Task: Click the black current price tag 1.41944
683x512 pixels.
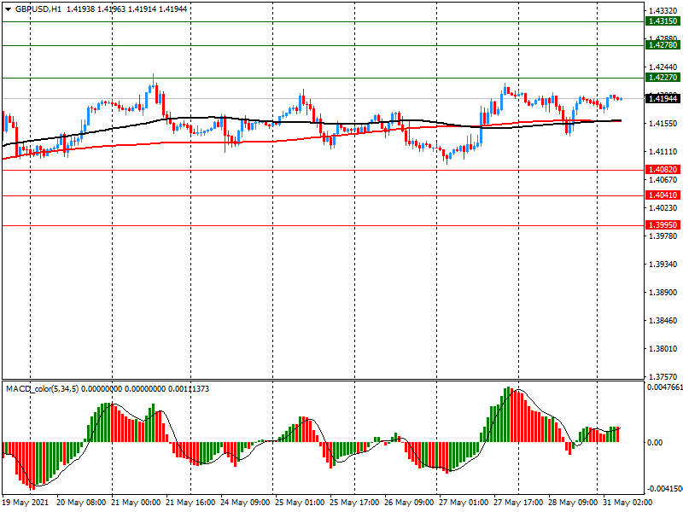Action: click(x=662, y=99)
